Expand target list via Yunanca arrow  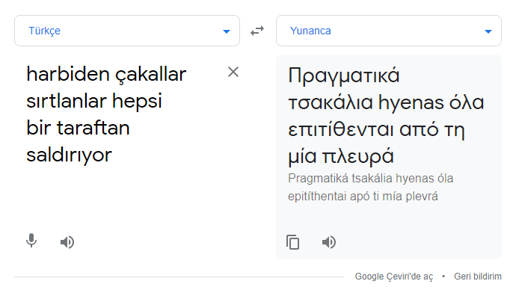pyautogui.click(x=488, y=31)
